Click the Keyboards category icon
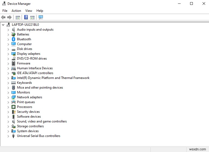The height and width of the screenshot is (152, 209). (13, 83)
